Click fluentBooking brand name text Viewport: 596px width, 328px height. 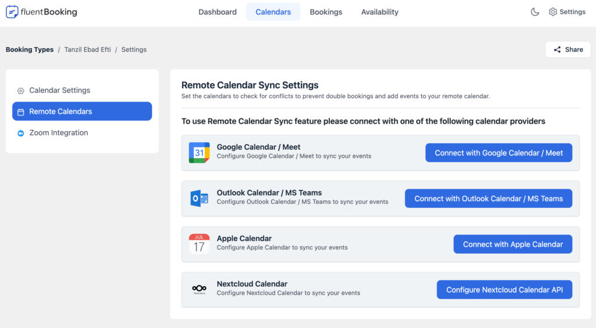[49, 12]
